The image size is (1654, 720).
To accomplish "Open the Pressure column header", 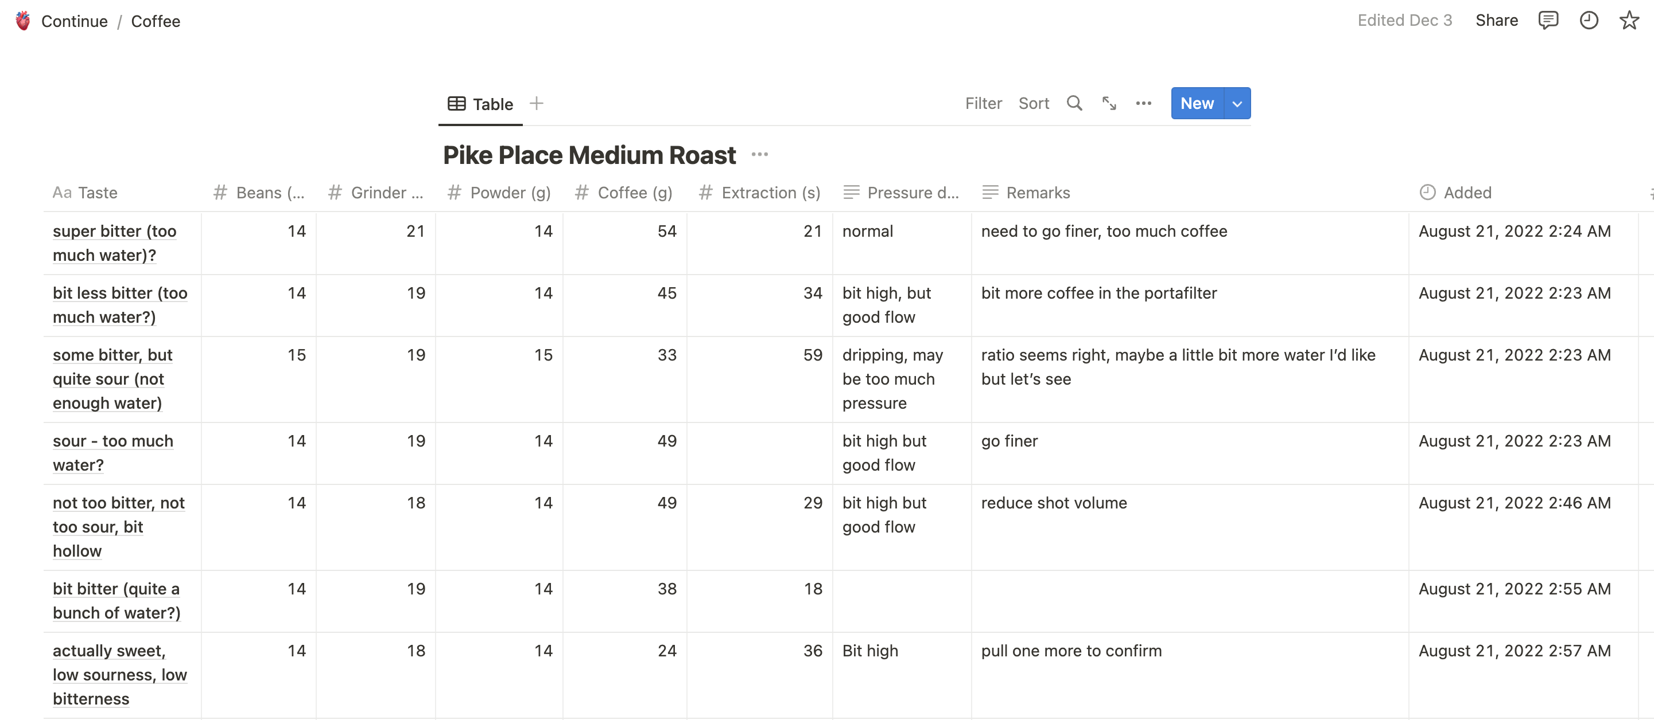I will 902,193.
